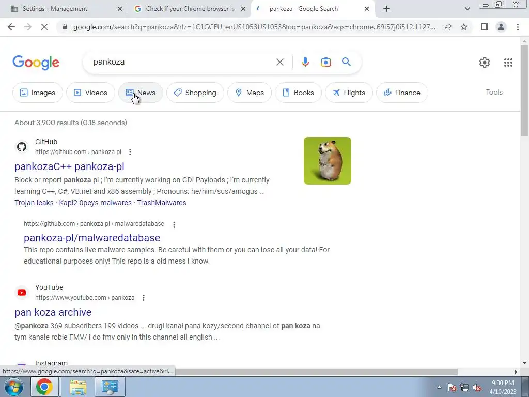Click the GitHub favicon on first result
Screen dimensions: 529x397
(x=22, y=147)
